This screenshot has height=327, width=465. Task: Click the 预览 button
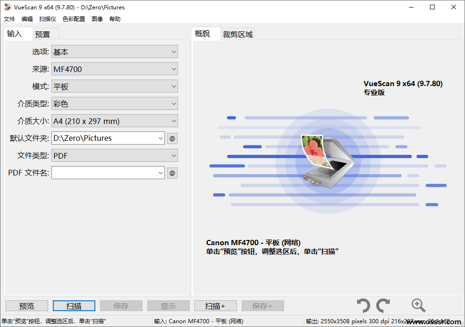pyautogui.click(x=27, y=305)
